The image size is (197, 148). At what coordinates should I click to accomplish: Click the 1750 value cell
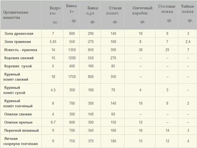(72, 77)
